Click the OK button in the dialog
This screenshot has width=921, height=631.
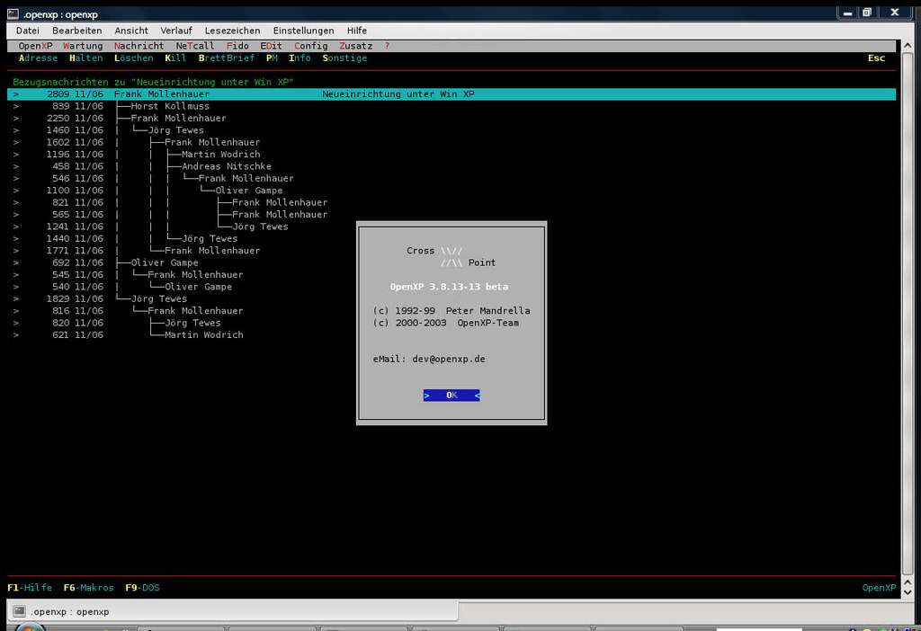[x=452, y=395]
